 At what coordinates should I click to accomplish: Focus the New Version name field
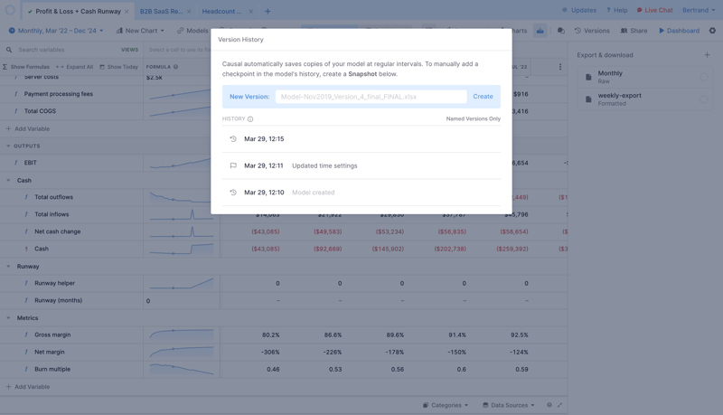pyautogui.click(x=371, y=97)
